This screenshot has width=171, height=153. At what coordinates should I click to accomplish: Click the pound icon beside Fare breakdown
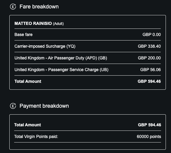coord(13,7)
